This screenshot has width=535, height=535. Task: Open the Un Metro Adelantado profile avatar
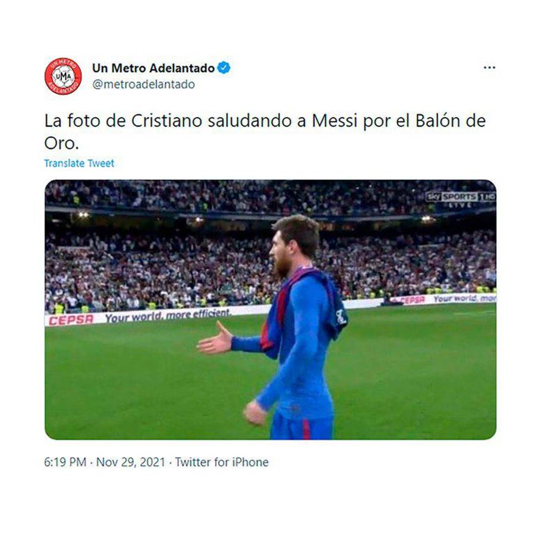pyautogui.click(x=63, y=76)
